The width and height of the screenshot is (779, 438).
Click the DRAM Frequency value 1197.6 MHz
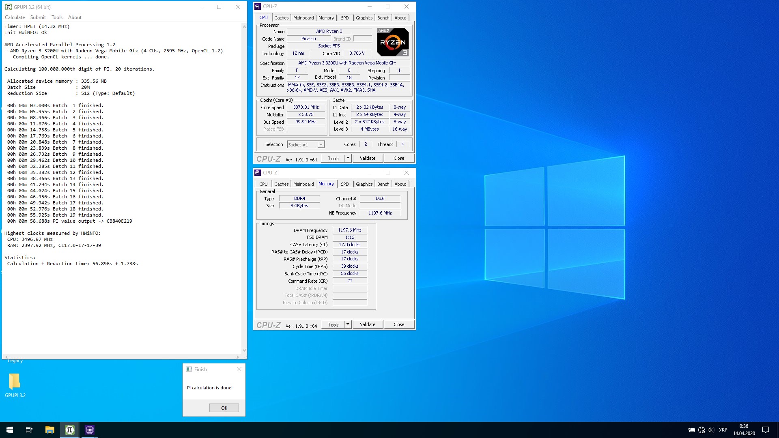pyautogui.click(x=350, y=230)
